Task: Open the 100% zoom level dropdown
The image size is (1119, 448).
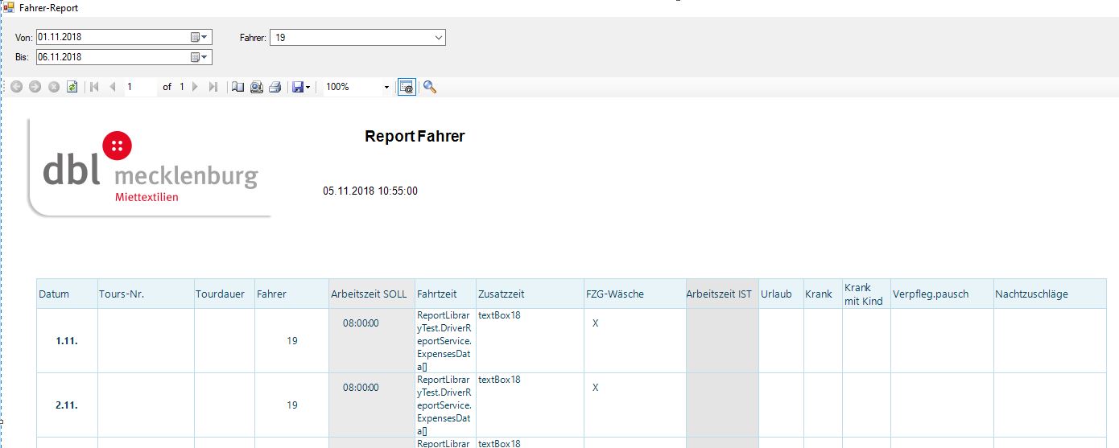Action: click(x=386, y=87)
